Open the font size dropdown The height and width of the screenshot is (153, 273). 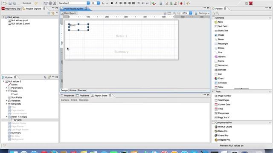99,3
